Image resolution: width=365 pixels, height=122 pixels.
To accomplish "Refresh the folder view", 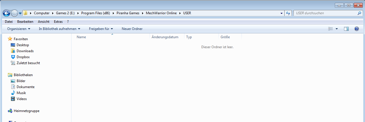I will point(288,13).
